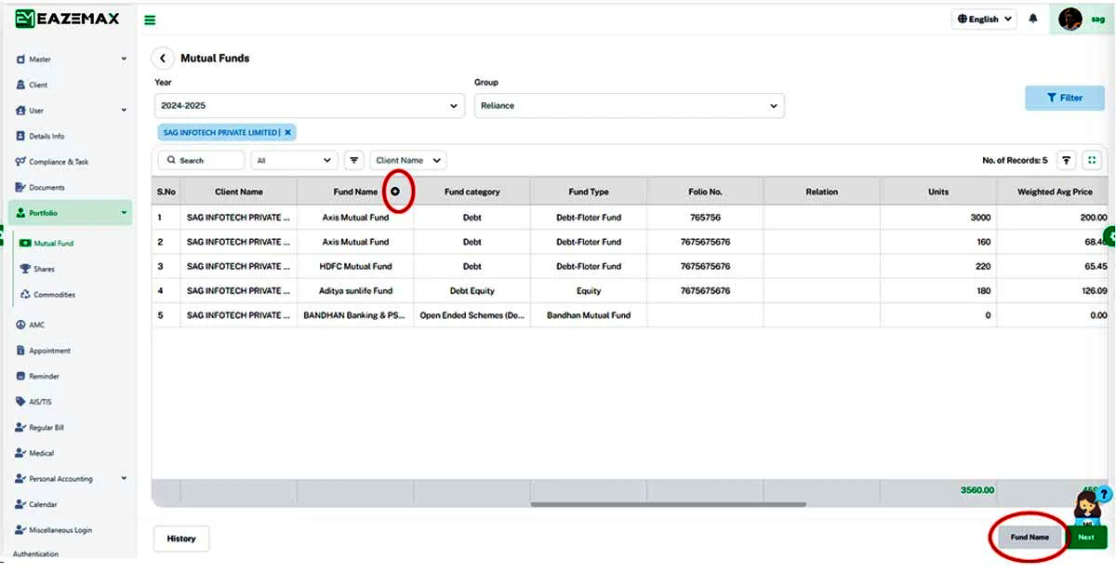This screenshot has width=1116, height=586.
Task: Click the Folio No. column header
Action: [x=705, y=192]
